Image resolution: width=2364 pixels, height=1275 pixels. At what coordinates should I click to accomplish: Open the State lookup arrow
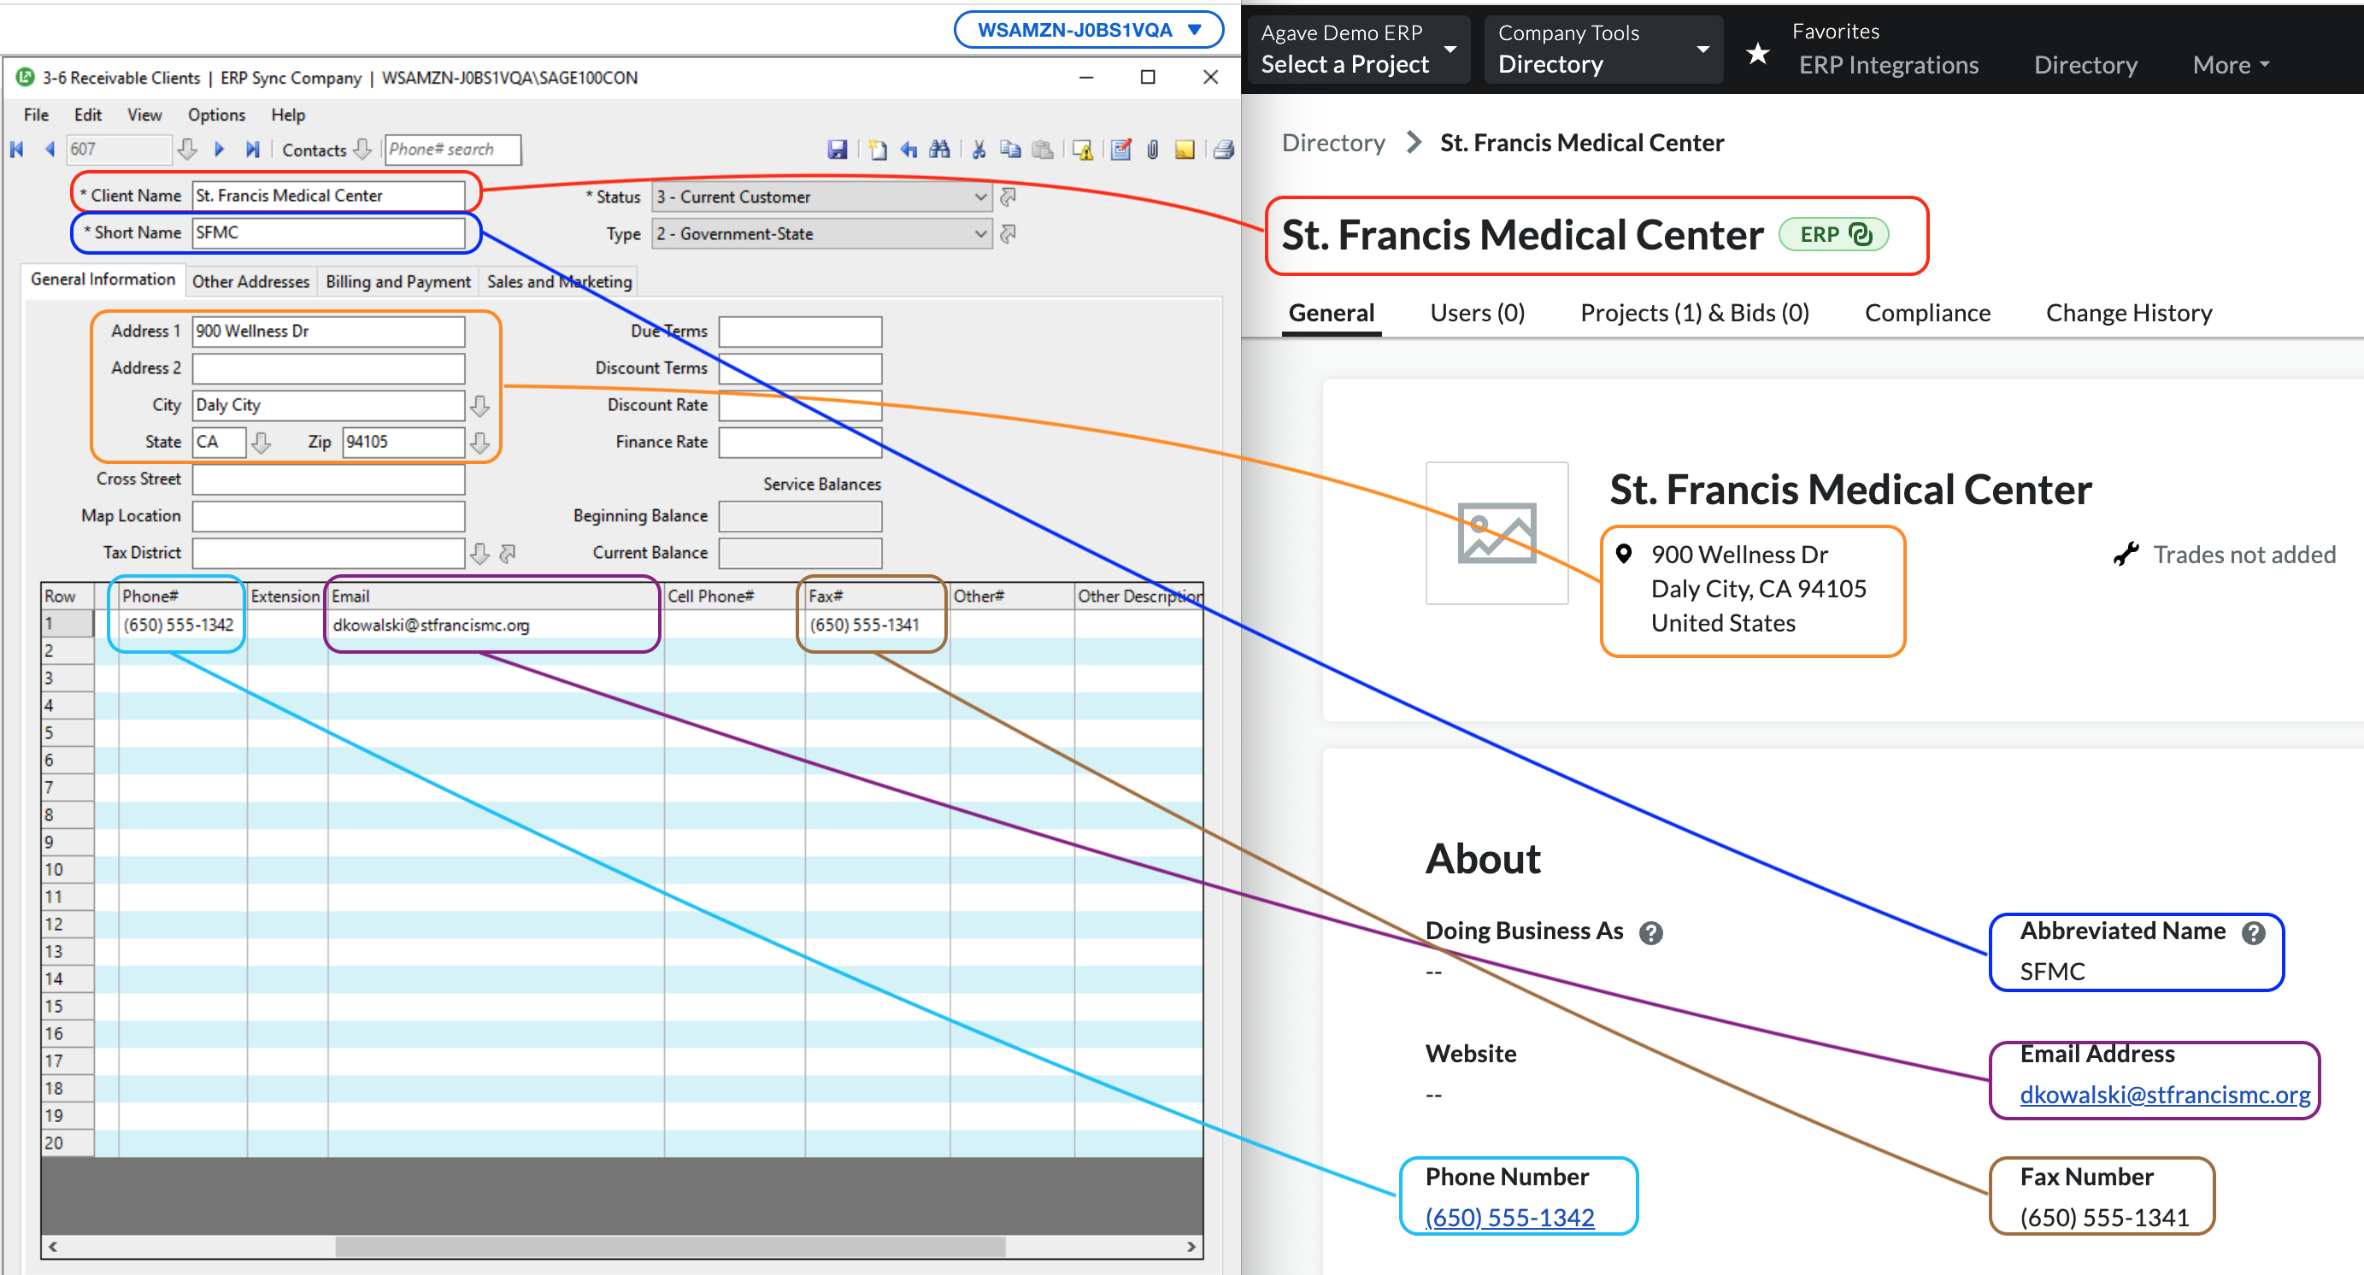click(x=262, y=443)
